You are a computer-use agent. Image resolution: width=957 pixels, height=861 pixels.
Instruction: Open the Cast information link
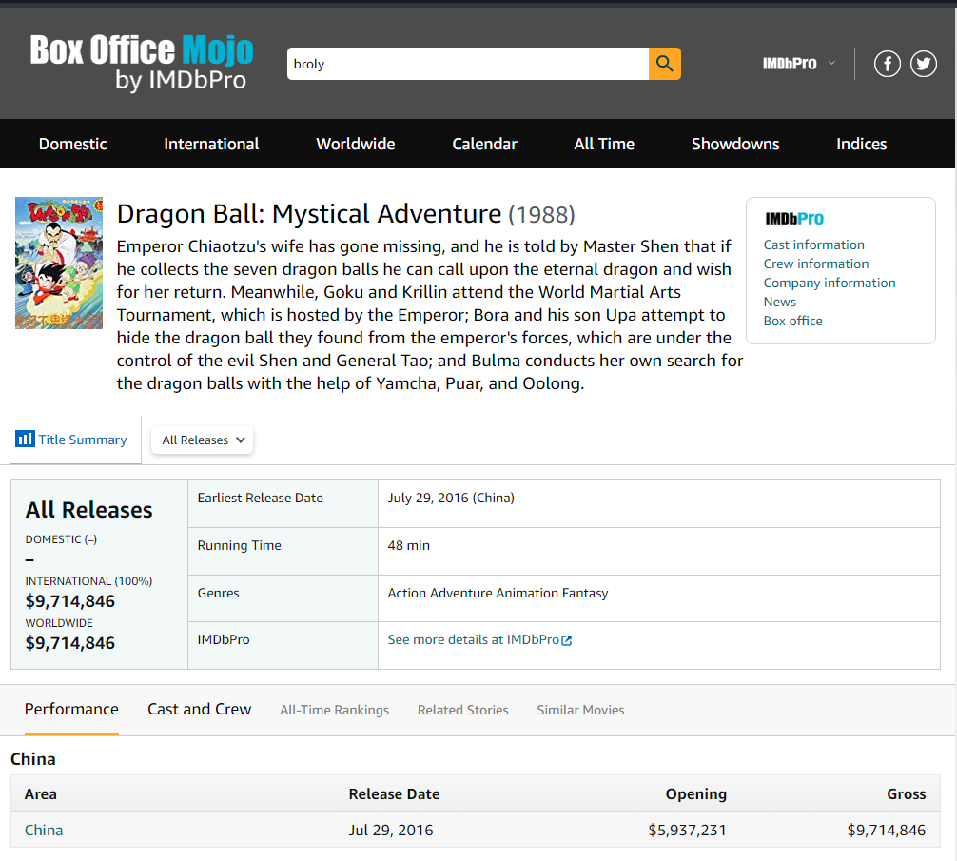tap(813, 245)
